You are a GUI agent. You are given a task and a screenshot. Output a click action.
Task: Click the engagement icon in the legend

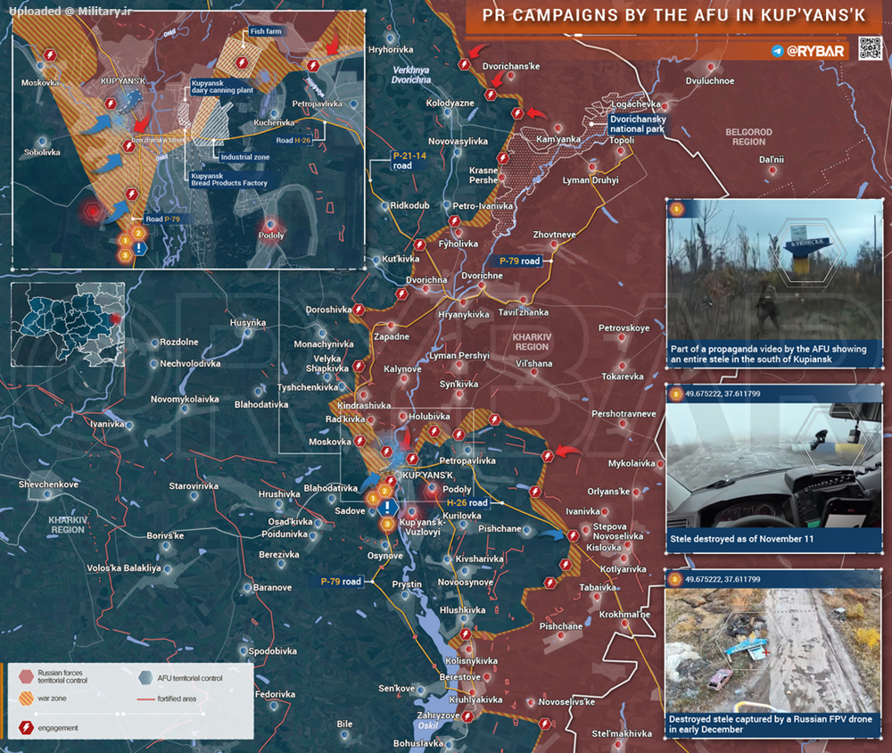coord(27,728)
